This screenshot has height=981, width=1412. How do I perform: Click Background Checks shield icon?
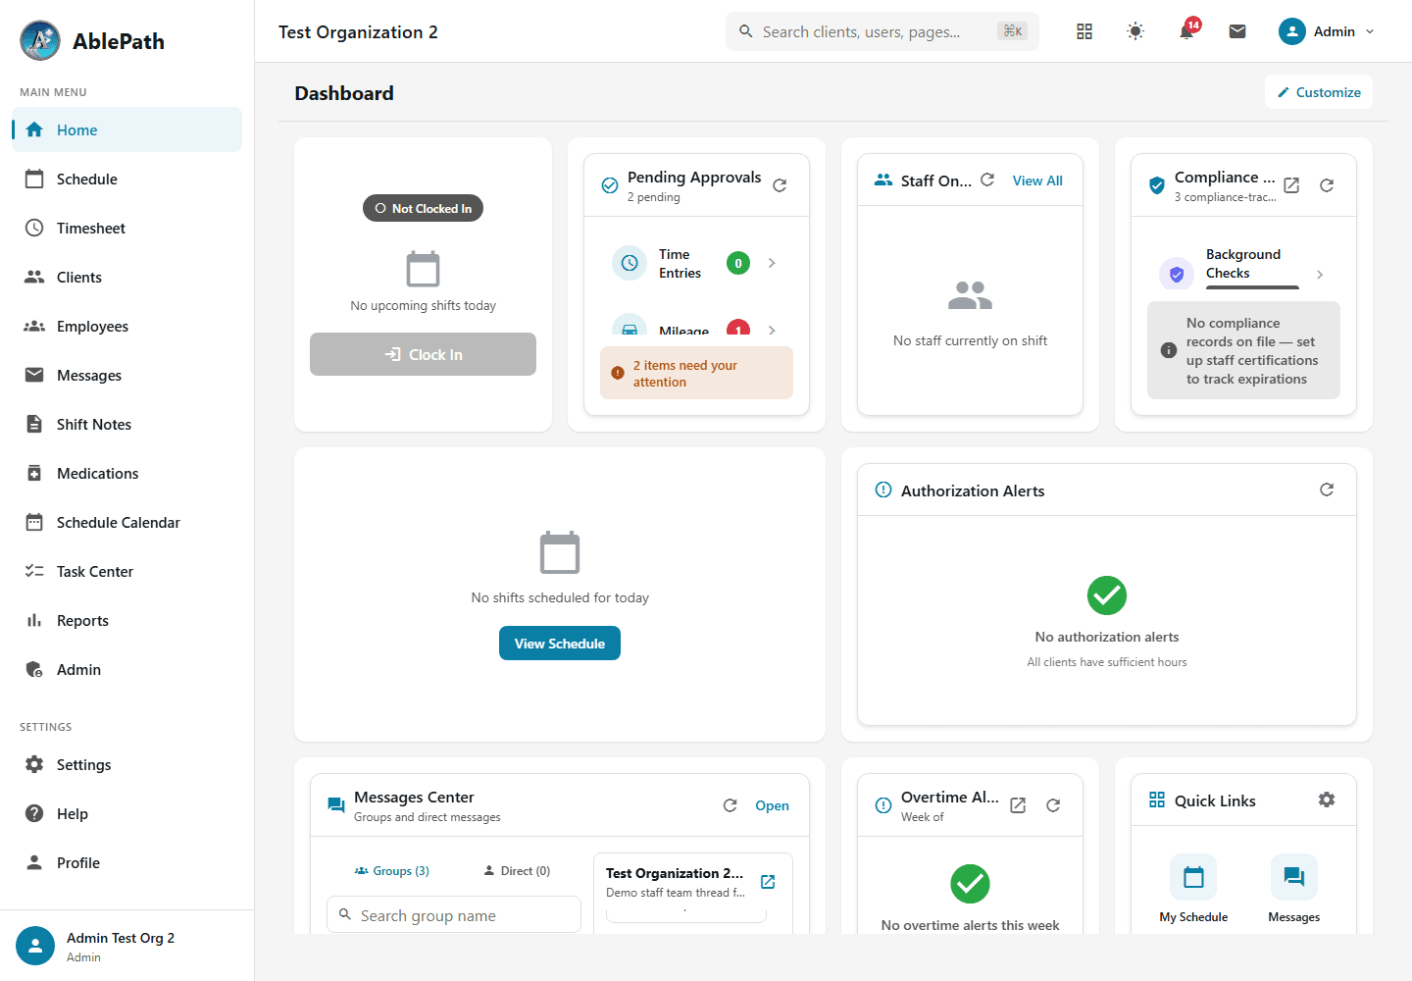[1177, 275]
